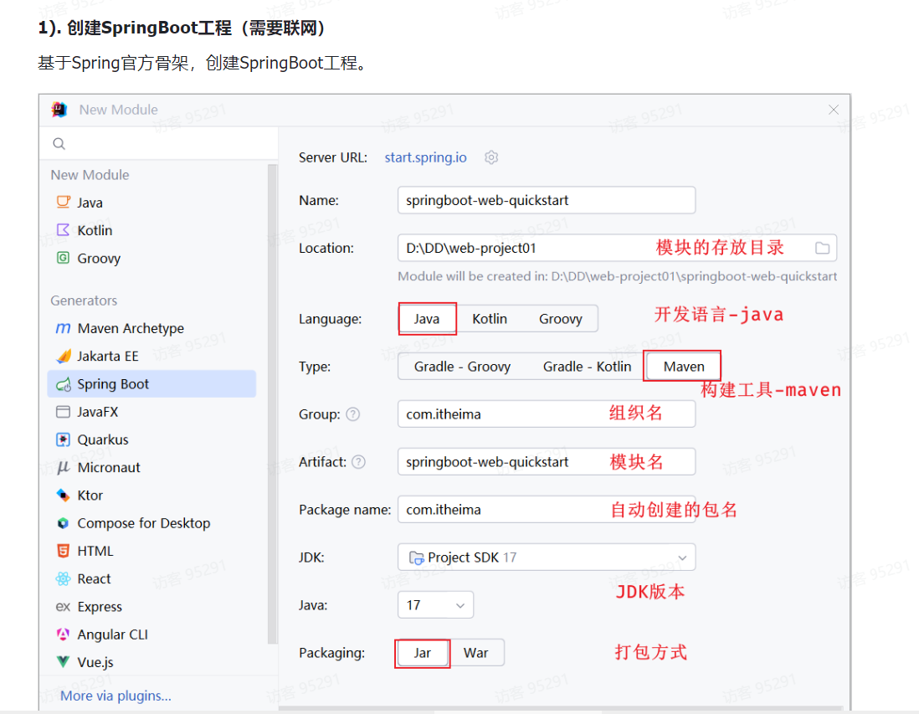Viewport: 919px width, 714px height.
Task: Select Kotlin as the language
Action: tap(489, 318)
